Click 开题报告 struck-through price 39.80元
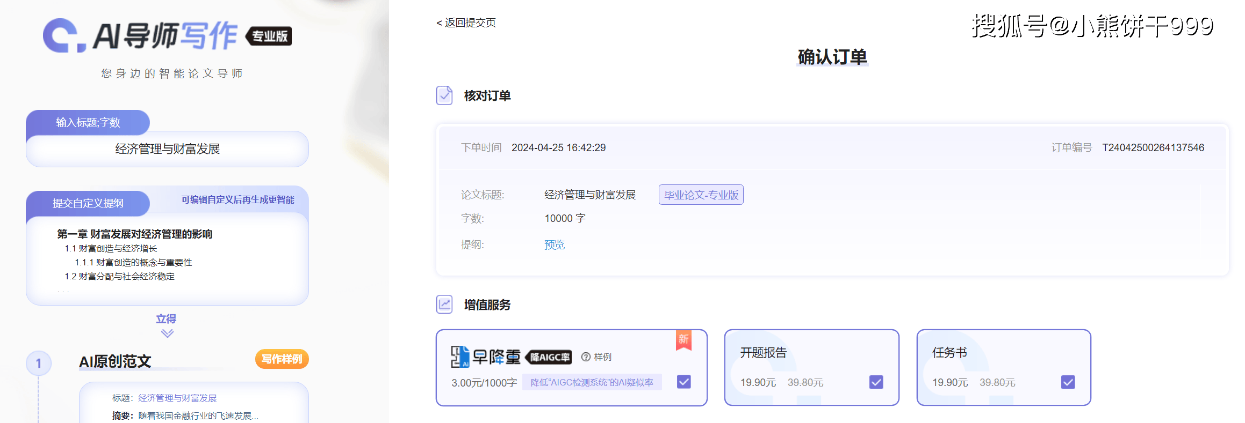This screenshot has width=1245, height=423. point(805,382)
